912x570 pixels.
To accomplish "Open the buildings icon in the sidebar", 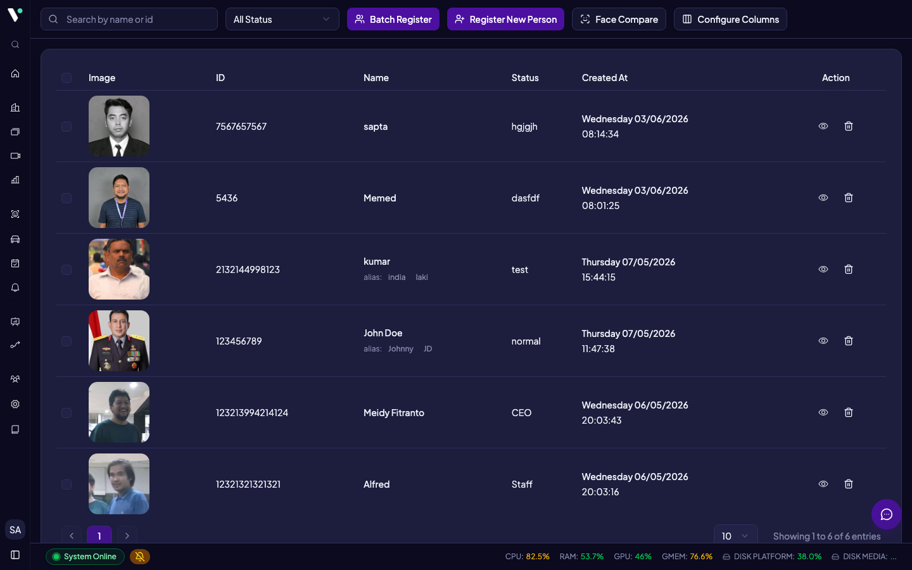I will [x=15, y=108].
